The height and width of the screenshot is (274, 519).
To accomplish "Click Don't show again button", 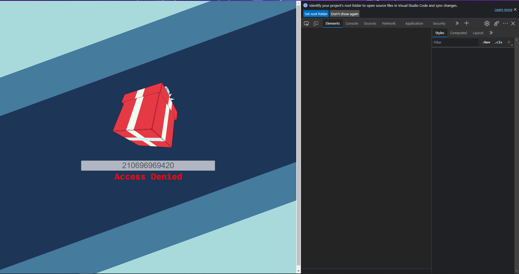I will coord(345,14).
